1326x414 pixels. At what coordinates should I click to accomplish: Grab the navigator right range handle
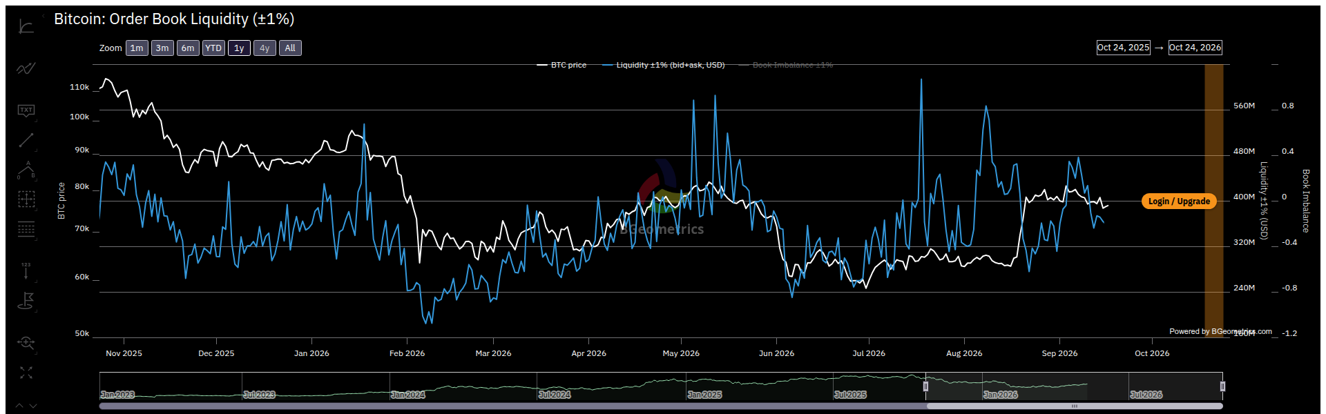click(1222, 386)
